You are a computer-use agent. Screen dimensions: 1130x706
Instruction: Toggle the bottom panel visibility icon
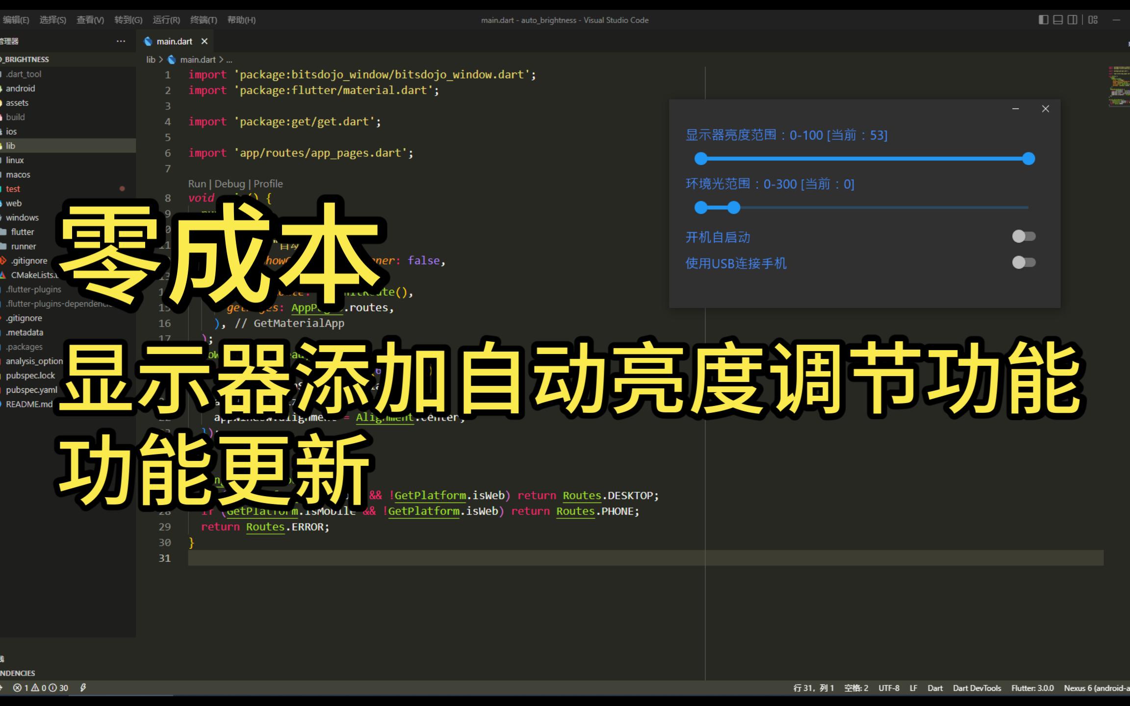tap(1057, 20)
